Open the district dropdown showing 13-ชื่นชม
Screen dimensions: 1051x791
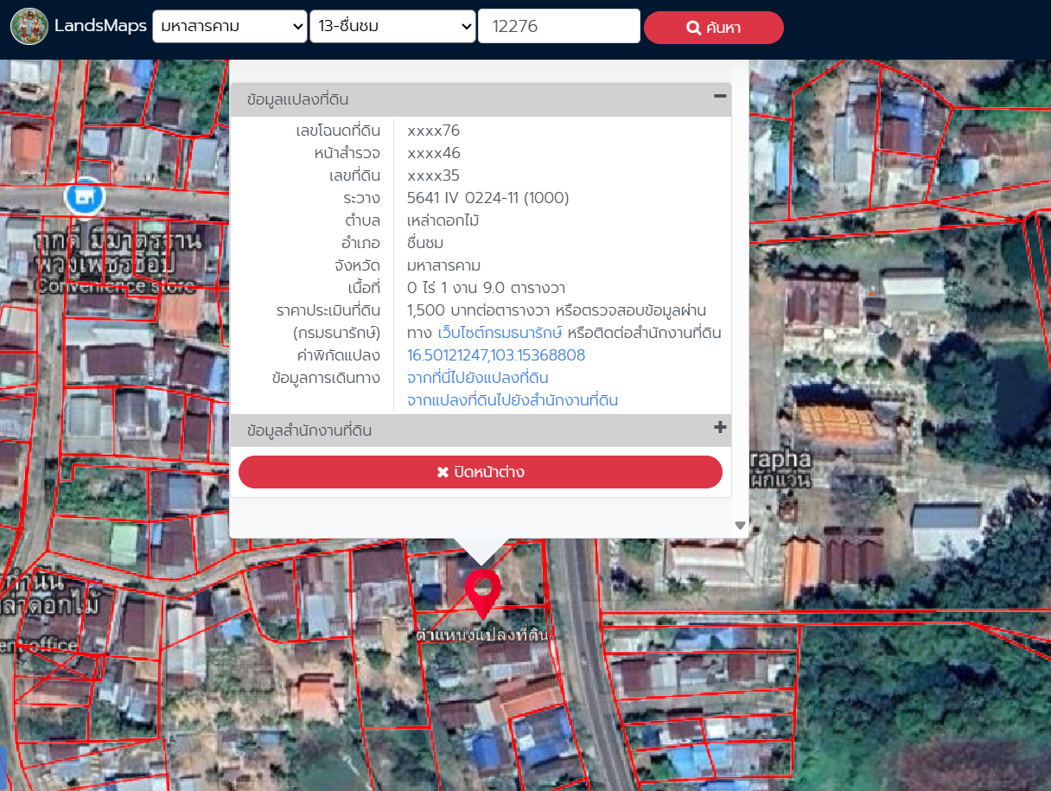(392, 27)
